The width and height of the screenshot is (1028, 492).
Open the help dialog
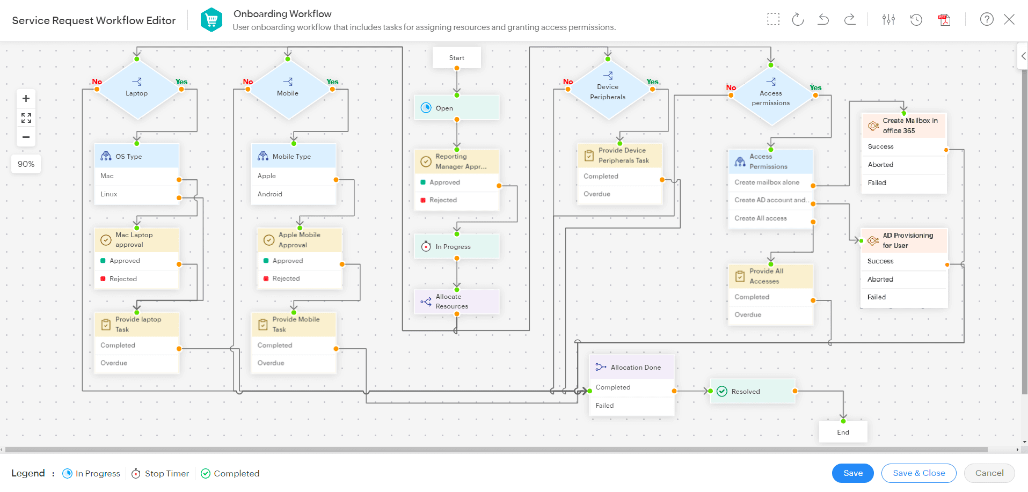987,19
